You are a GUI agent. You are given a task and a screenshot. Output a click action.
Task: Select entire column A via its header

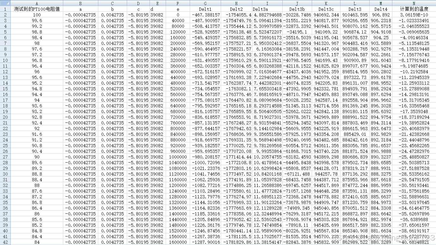tap(37, 3)
